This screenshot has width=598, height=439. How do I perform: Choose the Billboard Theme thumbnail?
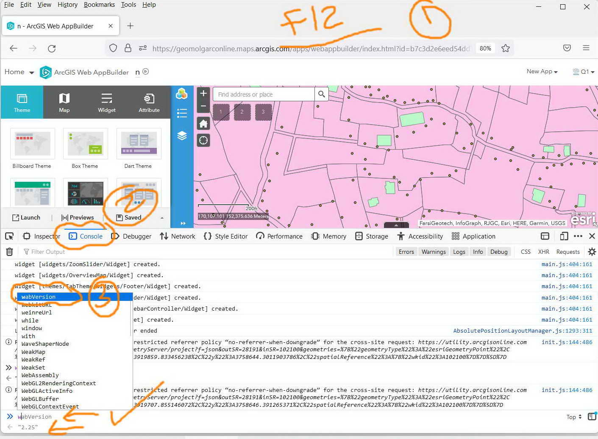(32, 148)
